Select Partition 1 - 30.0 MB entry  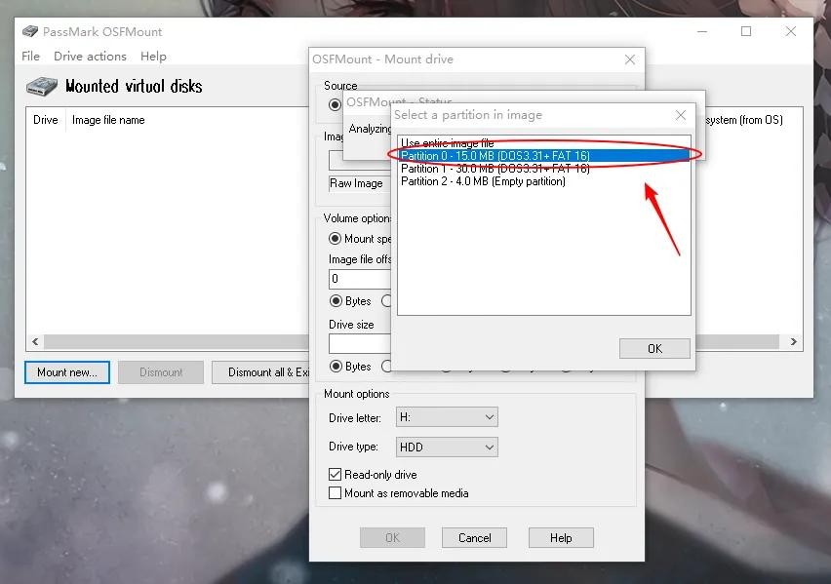(x=495, y=169)
